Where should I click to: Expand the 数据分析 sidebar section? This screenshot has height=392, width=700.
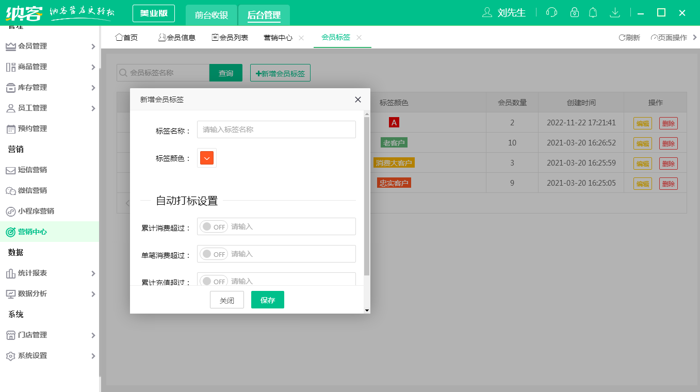pyautogui.click(x=93, y=293)
